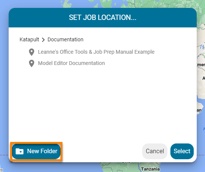Screen dimensions: 205x172
Task: Cancel the job location dialog
Action: 155,151
